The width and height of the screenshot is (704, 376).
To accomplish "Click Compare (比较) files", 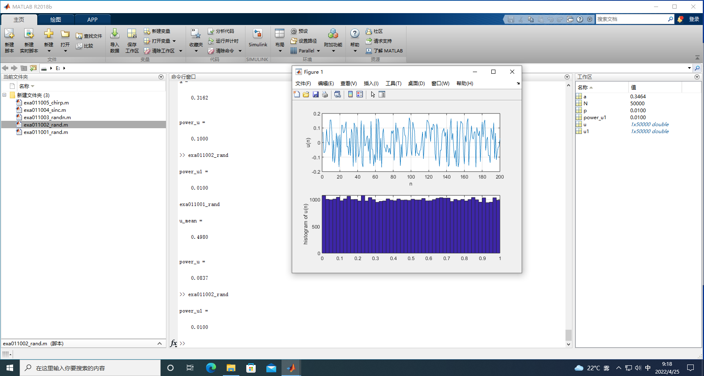I will pos(84,46).
